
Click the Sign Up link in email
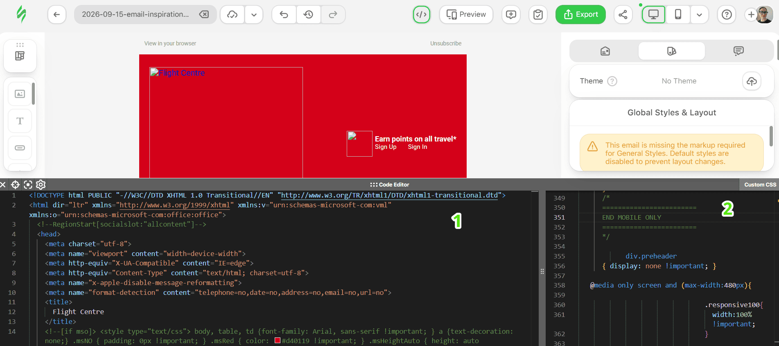point(386,147)
